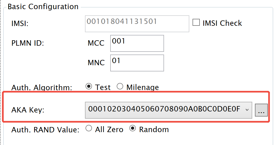
Task: Click the 'AKA Key:' label
Action: [28, 110]
